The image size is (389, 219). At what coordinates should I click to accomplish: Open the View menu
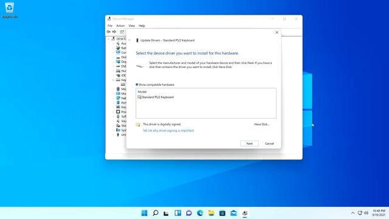(x=132, y=26)
